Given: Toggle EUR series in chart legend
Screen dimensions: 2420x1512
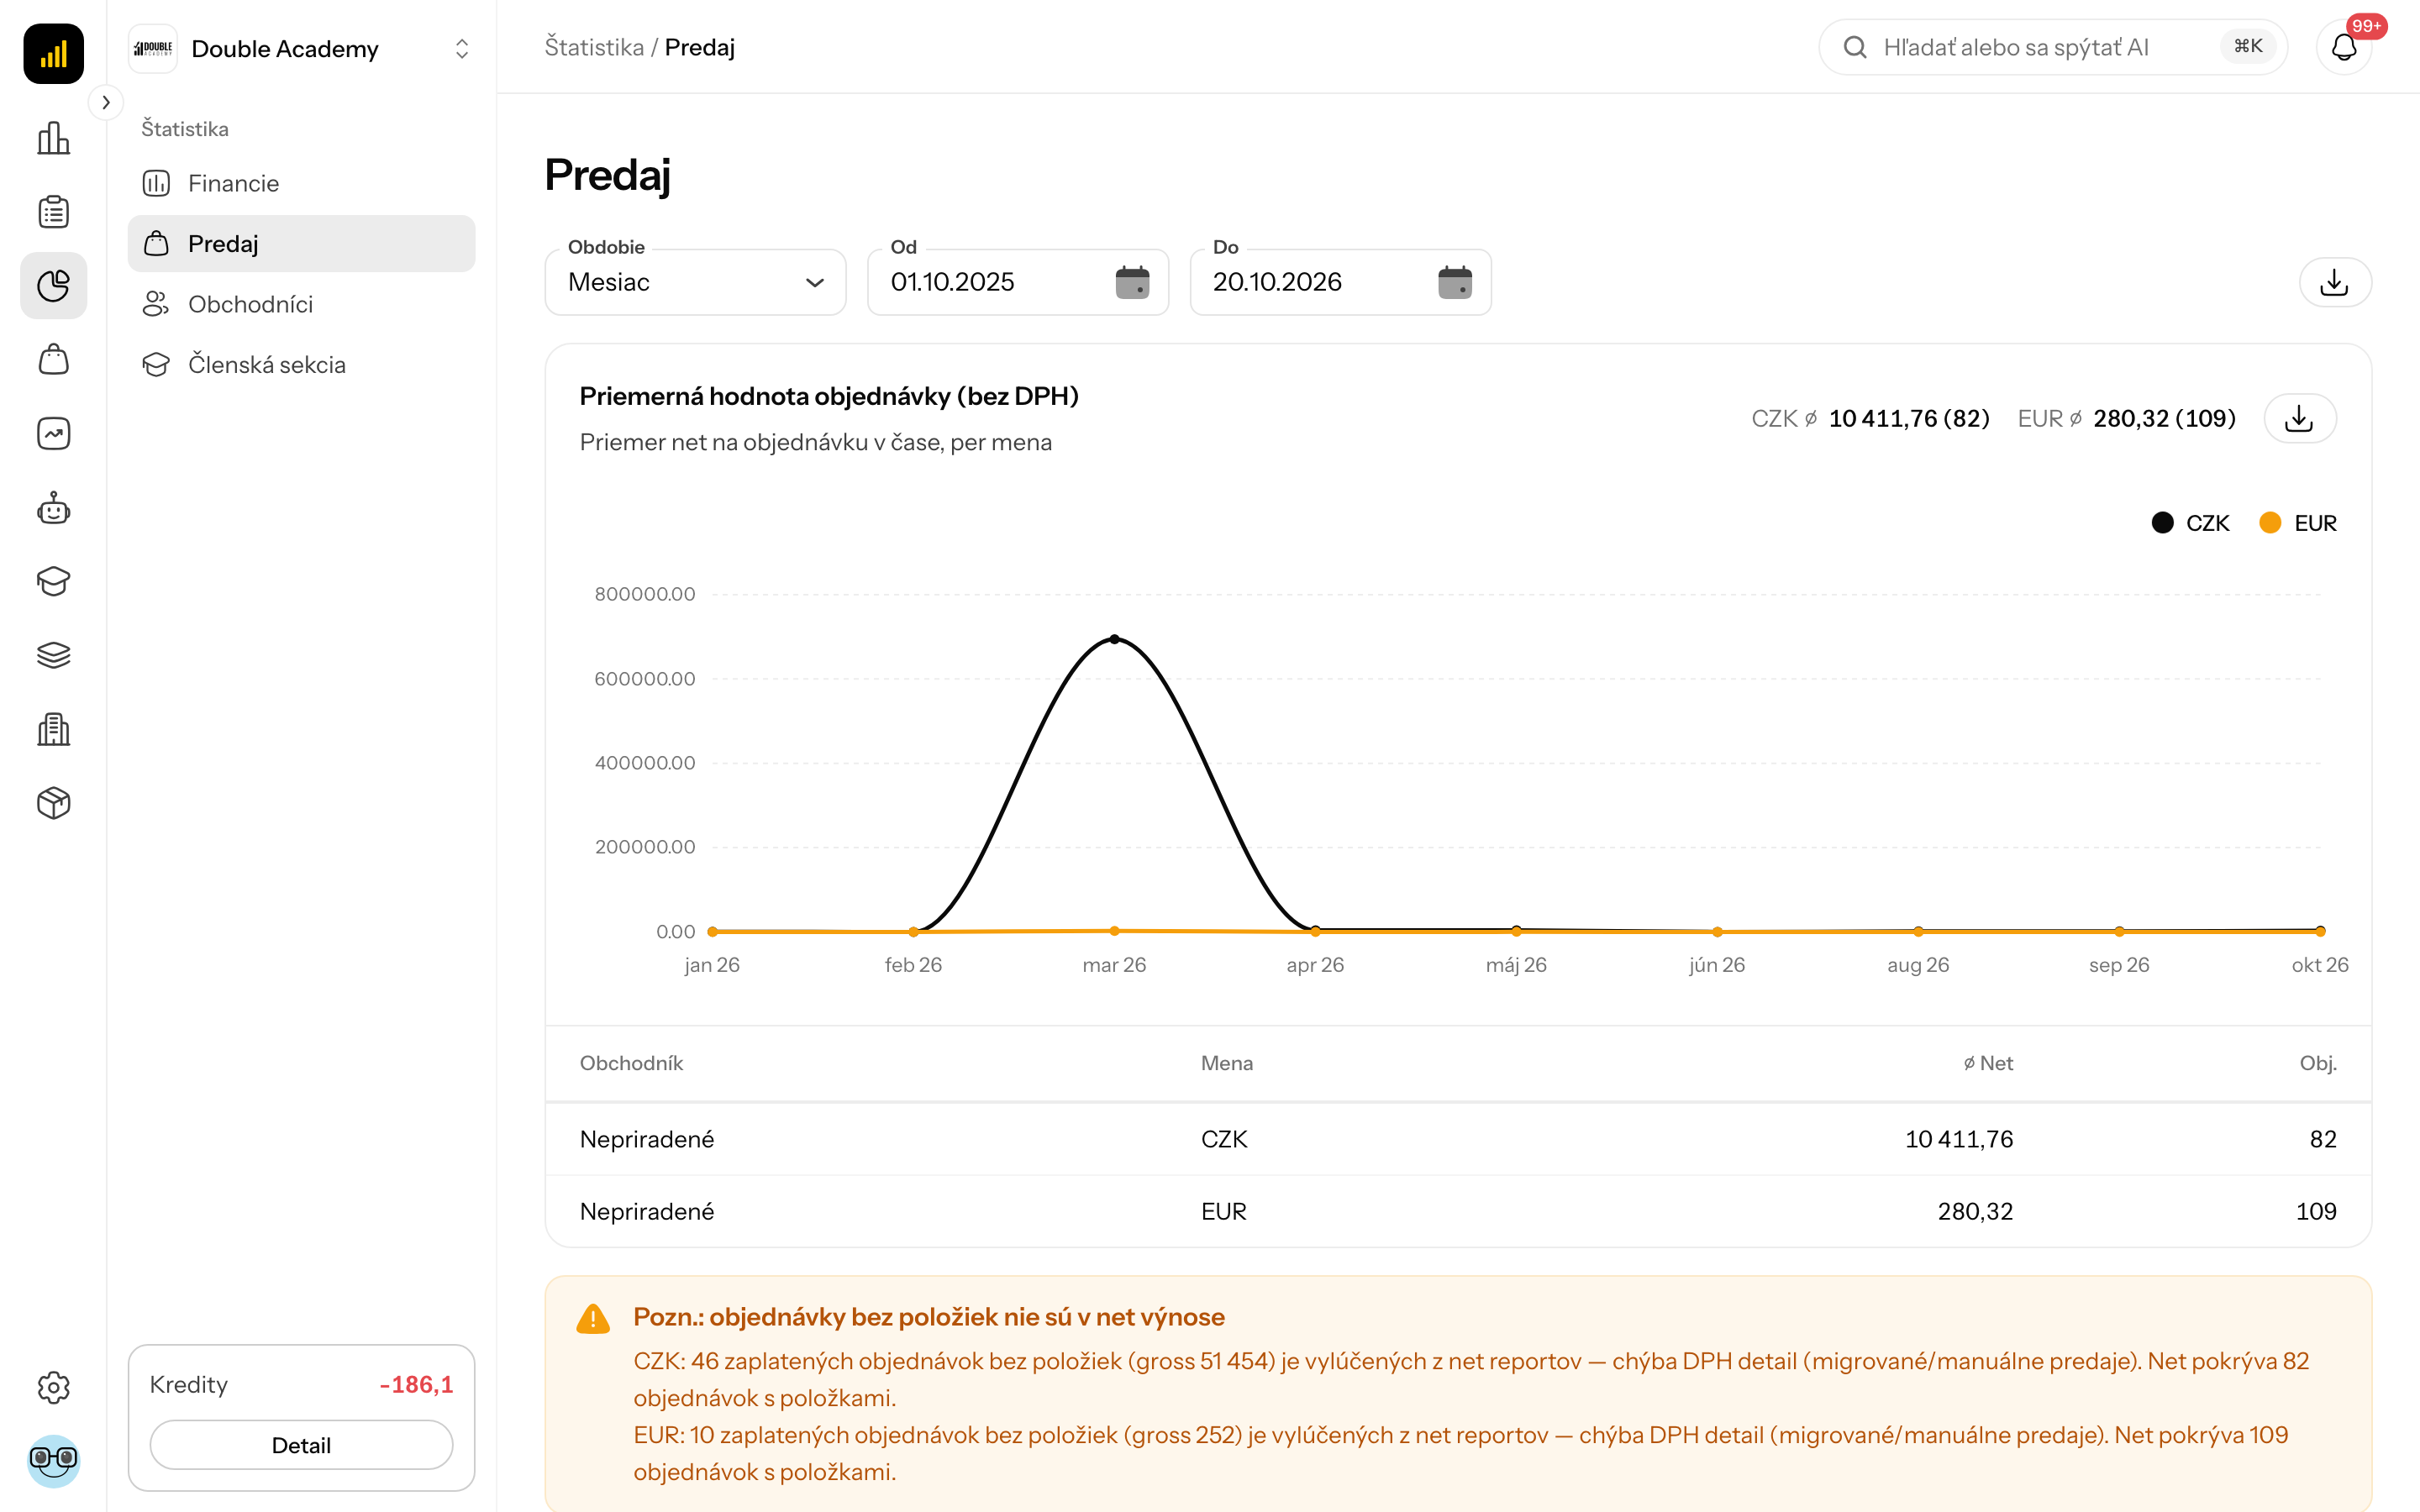Looking at the screenshot, I should [x=2298, y=523].
